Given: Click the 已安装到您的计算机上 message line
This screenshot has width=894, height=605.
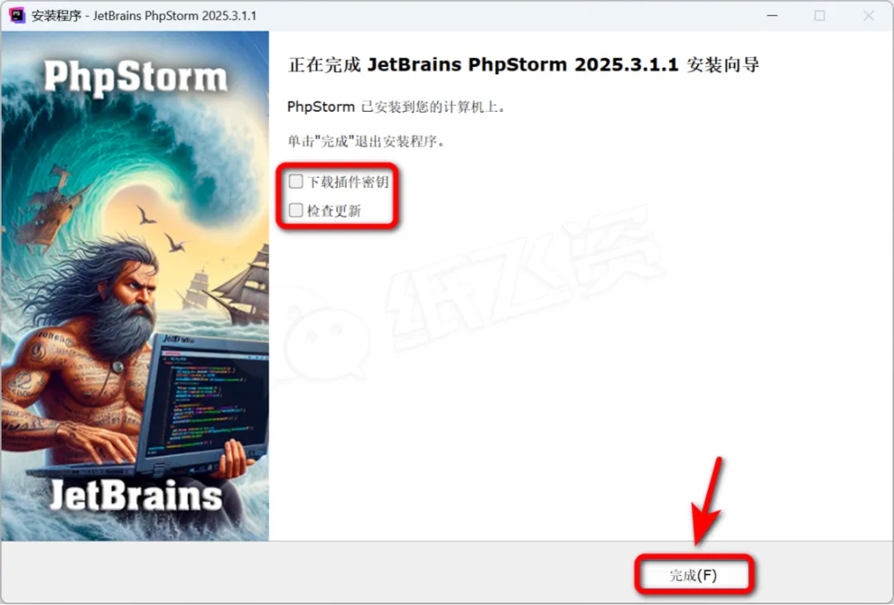Looking at the screenshot, I should (x=397, y=107).
